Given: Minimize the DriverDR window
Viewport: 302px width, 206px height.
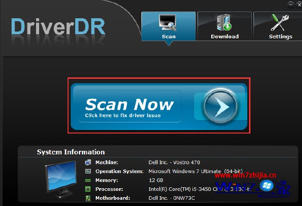Looking at the screenshot, I should (290, 4).
